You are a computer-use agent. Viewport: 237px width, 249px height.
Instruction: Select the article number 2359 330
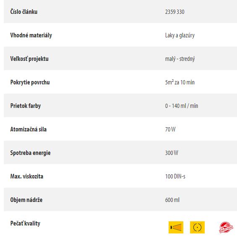(174, 12)
